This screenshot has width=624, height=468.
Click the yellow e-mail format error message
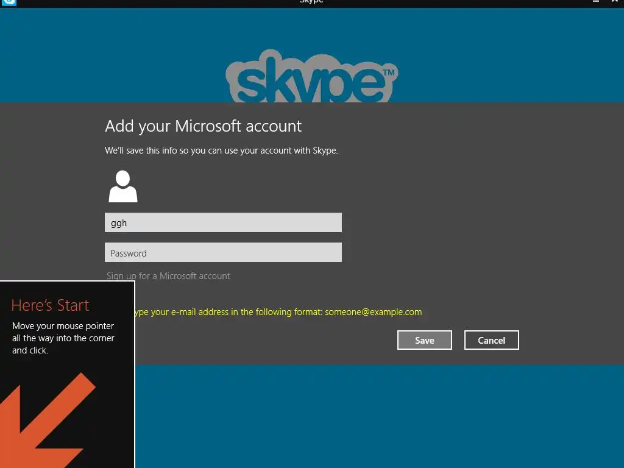tap(278, 312)
